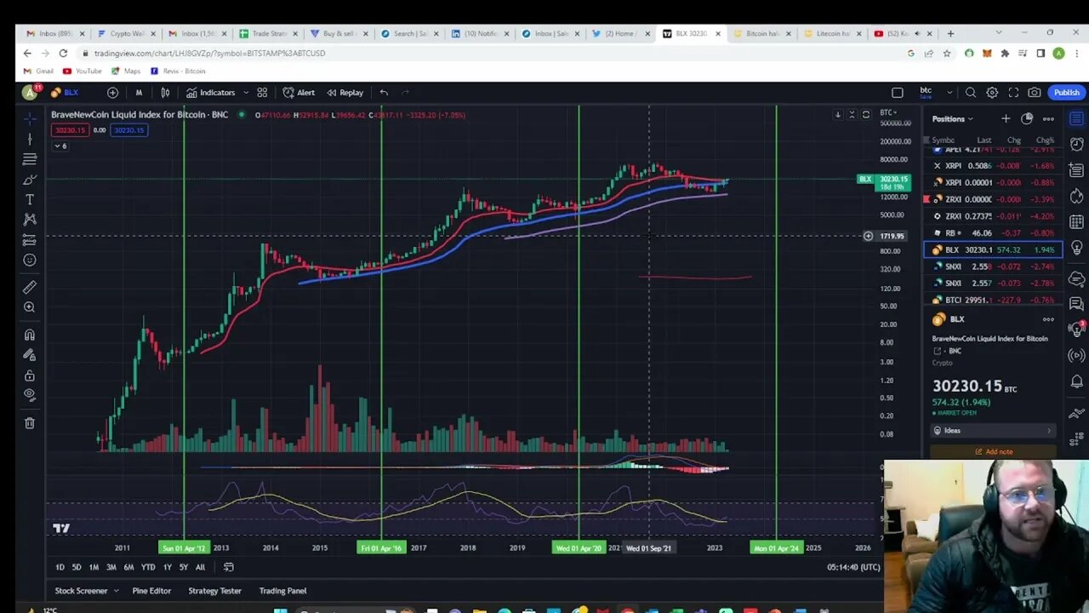Add a symbol to the watchlist
This screenshot has height=613, width=1089.
(x=1006, y=119)
